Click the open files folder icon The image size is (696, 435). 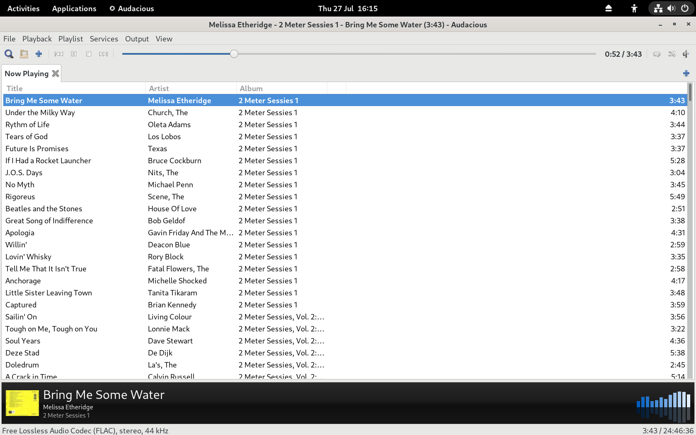coord(24,54)
